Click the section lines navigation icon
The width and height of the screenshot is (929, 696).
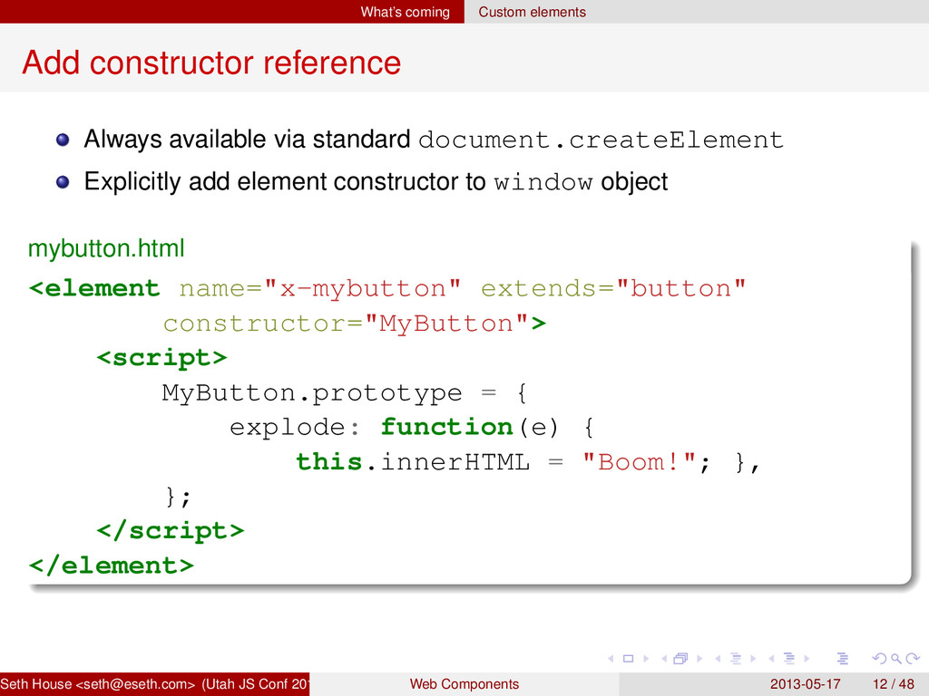click(x=788, y=658)
